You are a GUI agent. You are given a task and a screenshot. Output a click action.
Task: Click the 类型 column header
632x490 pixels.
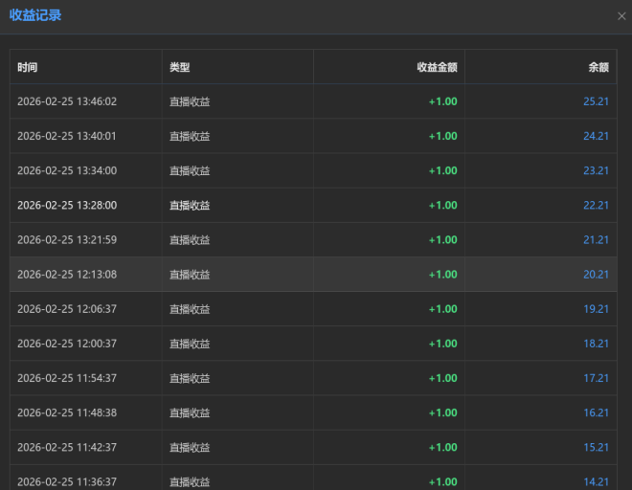(x=180, y=67)
